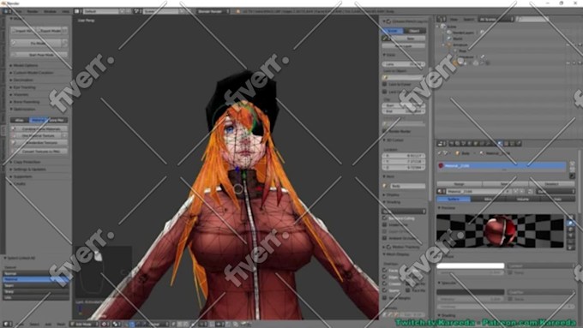Toggle the Ambient Occlusion checkbox
Viewport: 583px width, 328px height.
coord(384,238)
